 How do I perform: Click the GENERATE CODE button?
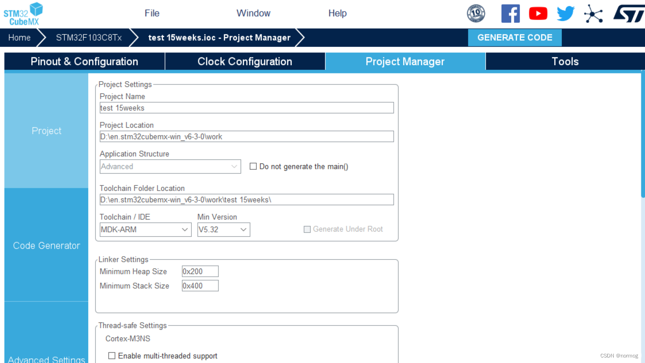click(515, 38)
